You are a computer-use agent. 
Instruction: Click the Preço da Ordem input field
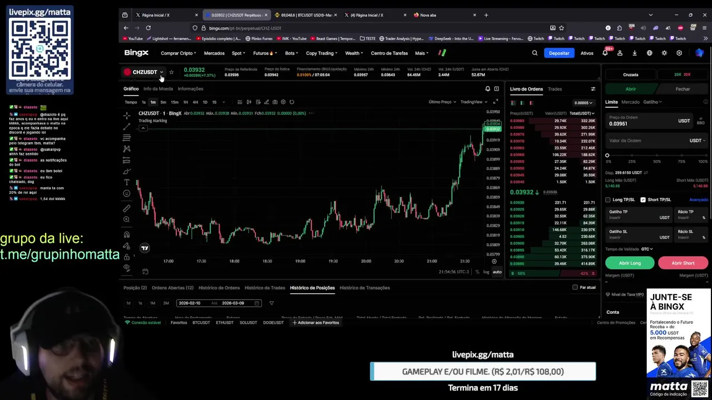pos(648,121)
